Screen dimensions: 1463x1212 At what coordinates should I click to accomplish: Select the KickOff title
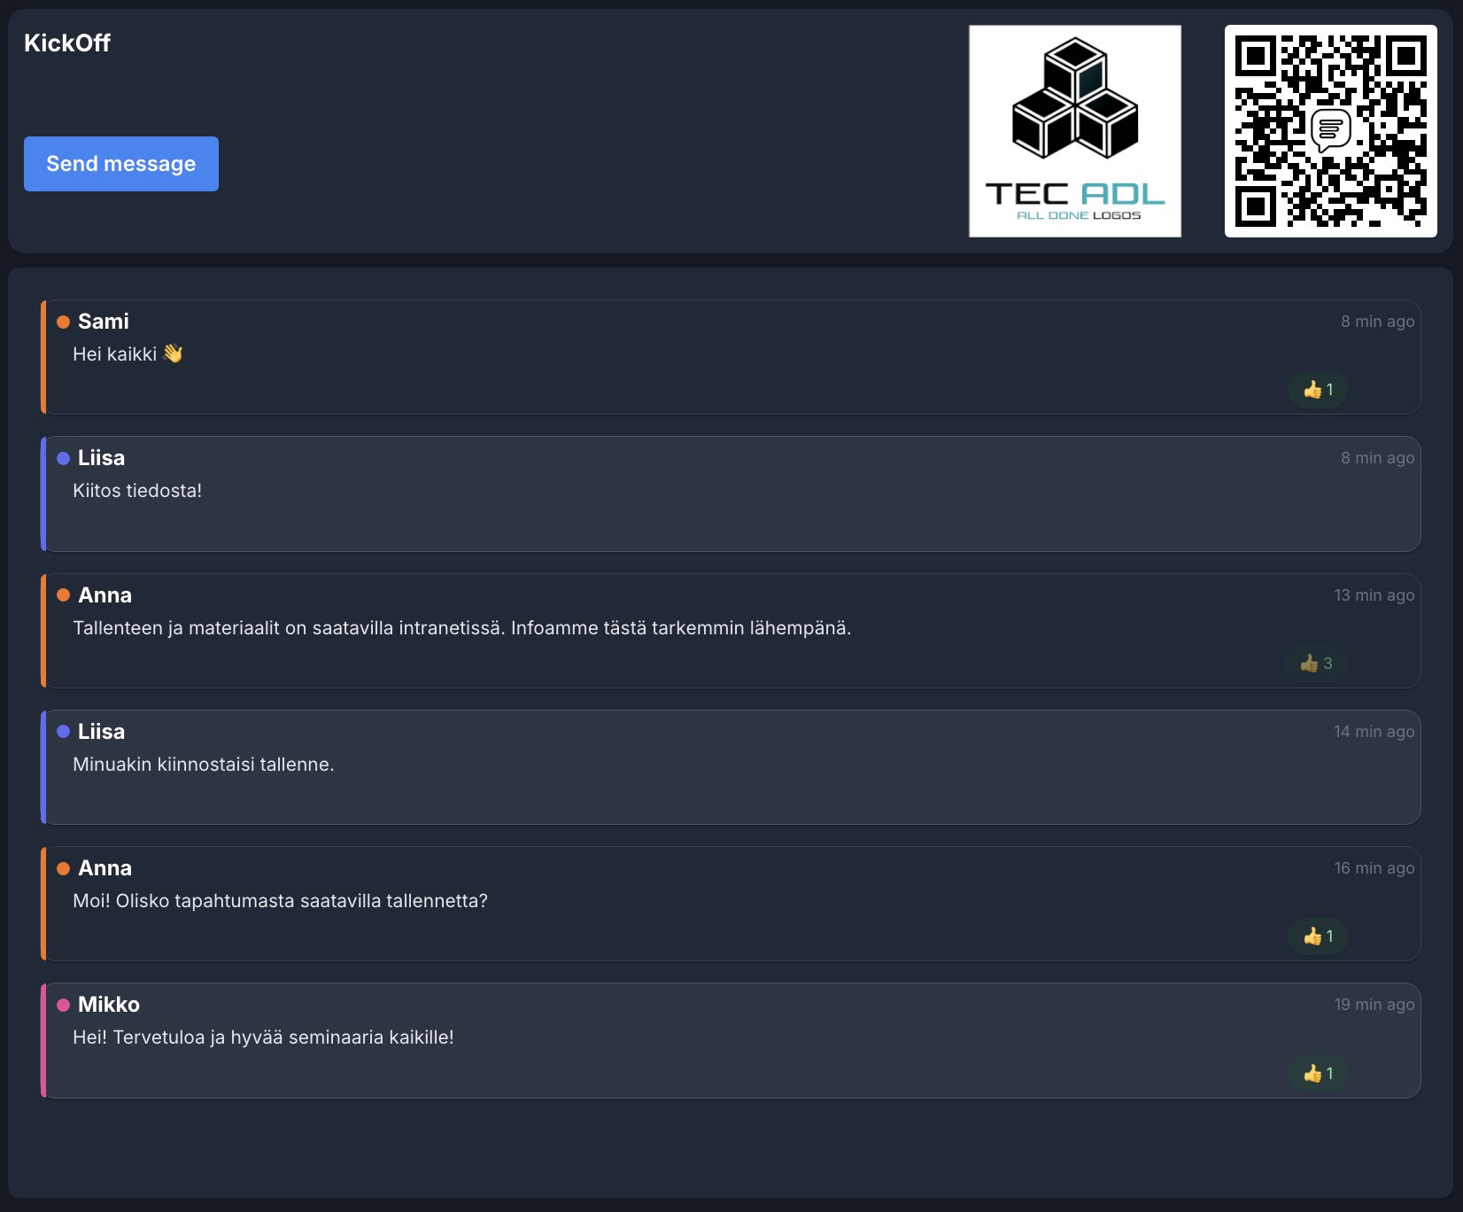(67, 43)
